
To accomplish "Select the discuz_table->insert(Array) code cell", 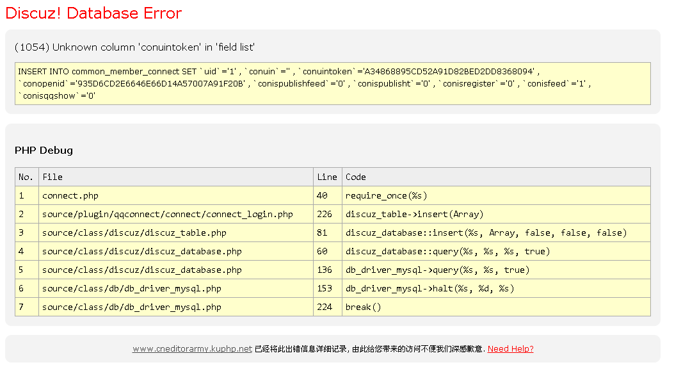I will (496, 215).
